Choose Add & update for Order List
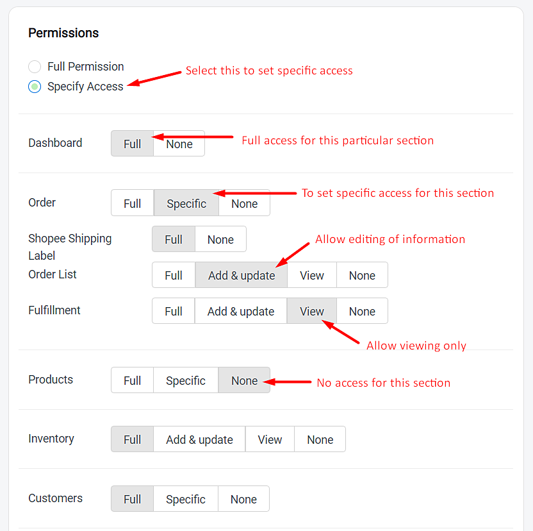This screenshot has width=533, height=531. [x=242, y=275]
